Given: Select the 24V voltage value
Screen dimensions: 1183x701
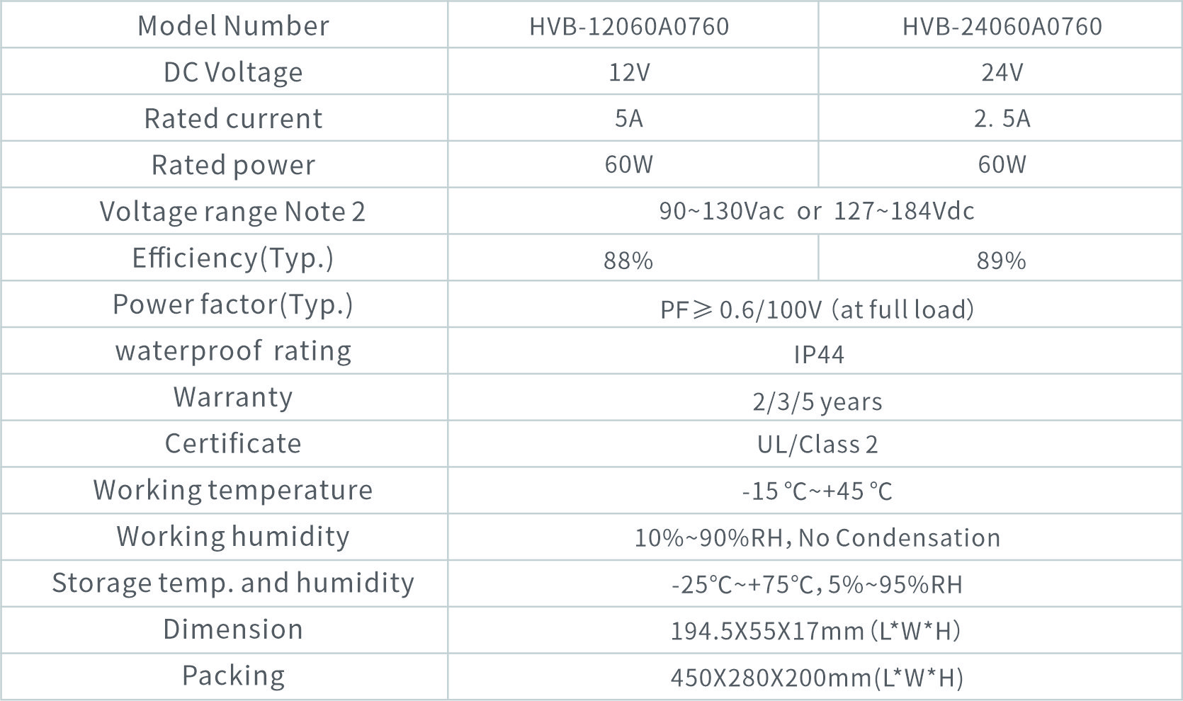Looking at the screenshot, I should tap(1002, 72).
